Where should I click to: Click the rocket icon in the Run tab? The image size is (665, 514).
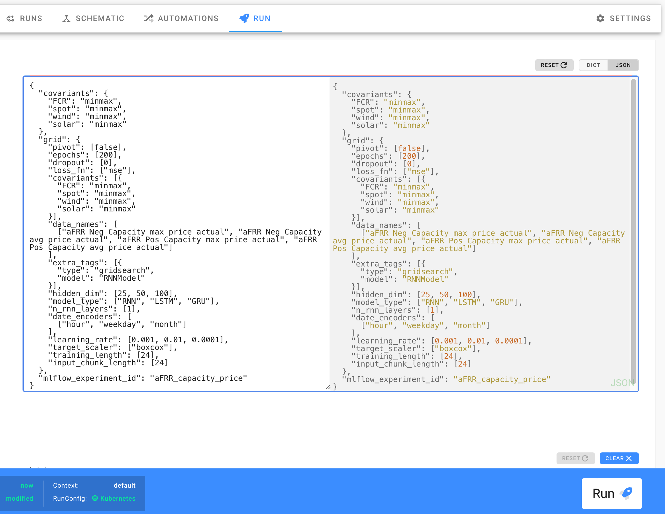click(x=244, y=19)
